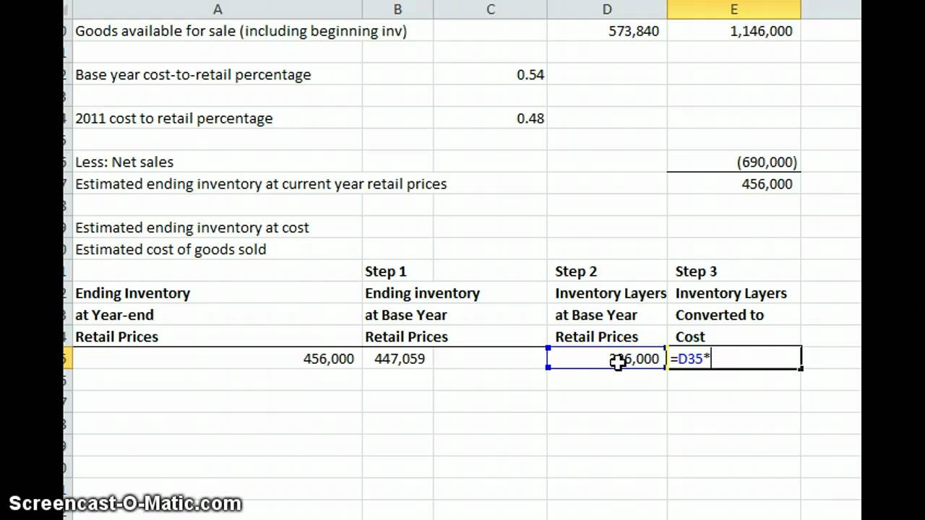Select '2011 cost to retail percentage' cell
The image size is (925, 520).
point(217,118)
